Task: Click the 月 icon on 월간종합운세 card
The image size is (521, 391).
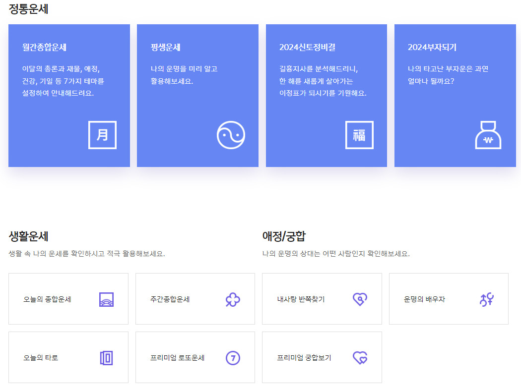Action: coord(102,135)
